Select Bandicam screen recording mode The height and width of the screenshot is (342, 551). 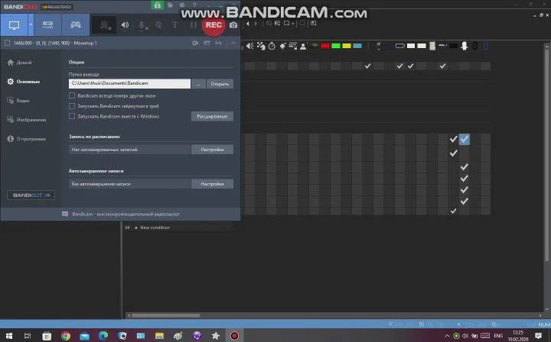(x=14, y=25)
